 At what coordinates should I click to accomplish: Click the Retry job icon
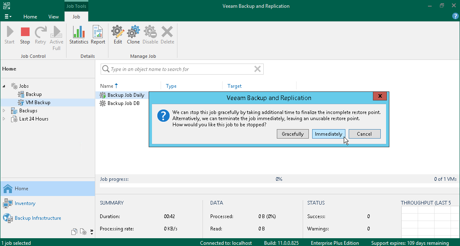(41, 32)
